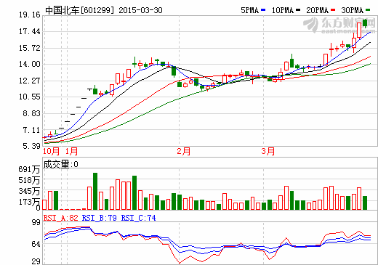Click the black 10PMA legend color marker
Screen dimensions: 378x265
click(x=298, y=10)
